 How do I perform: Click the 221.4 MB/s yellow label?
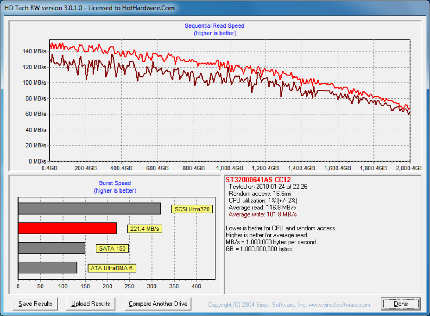coord(144,229)
